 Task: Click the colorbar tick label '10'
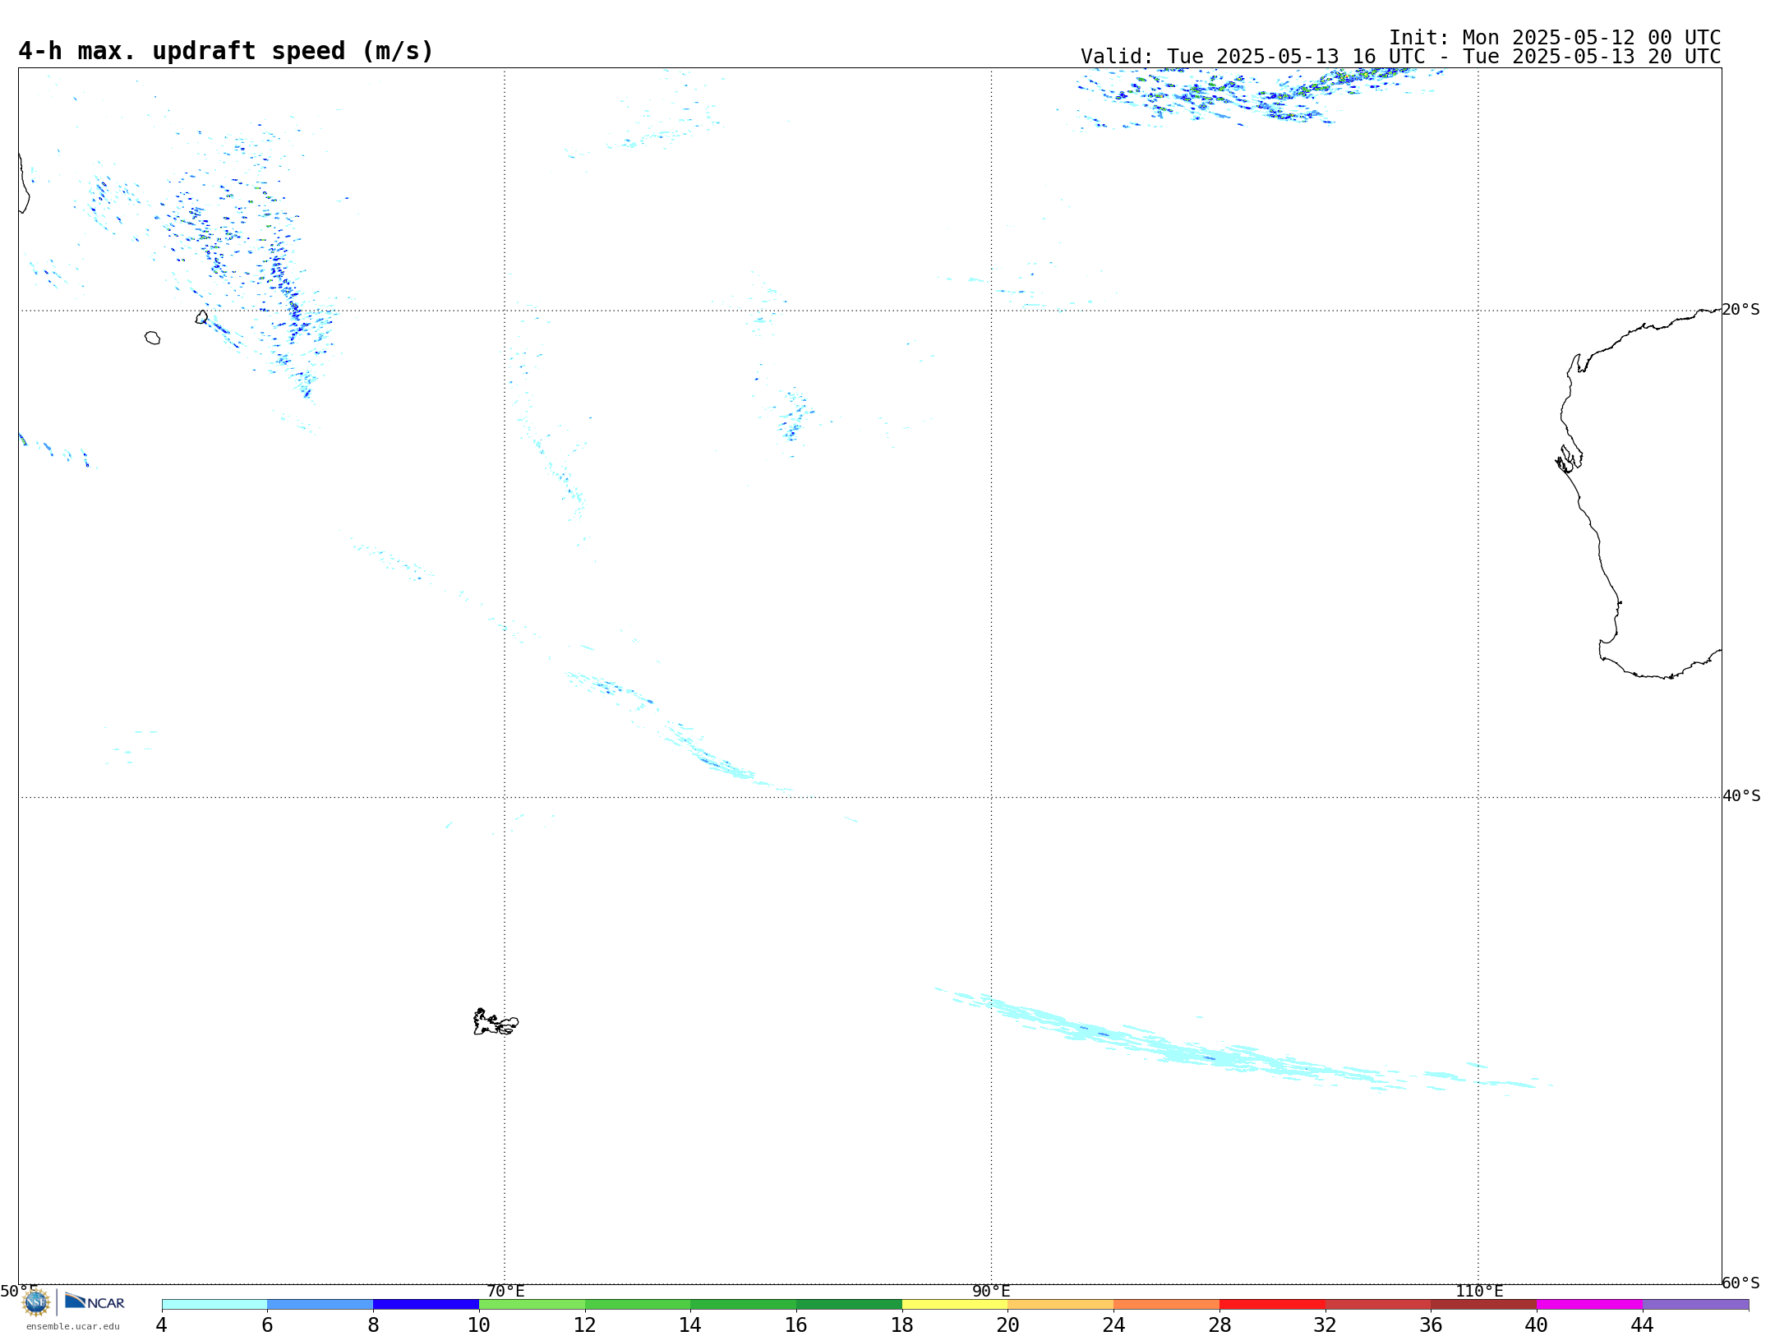pyautogui.click(x=479, y=1324)
